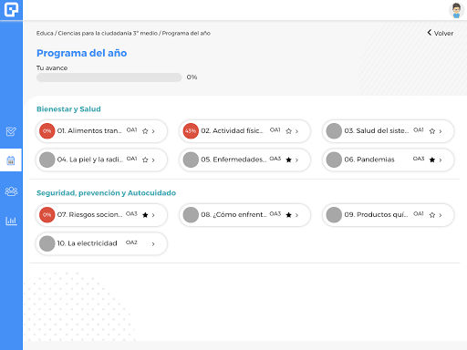The height and width of the screenshot is (350, 467).
Task: Click the Tu avance progress bar
Action: click(109, 77)
